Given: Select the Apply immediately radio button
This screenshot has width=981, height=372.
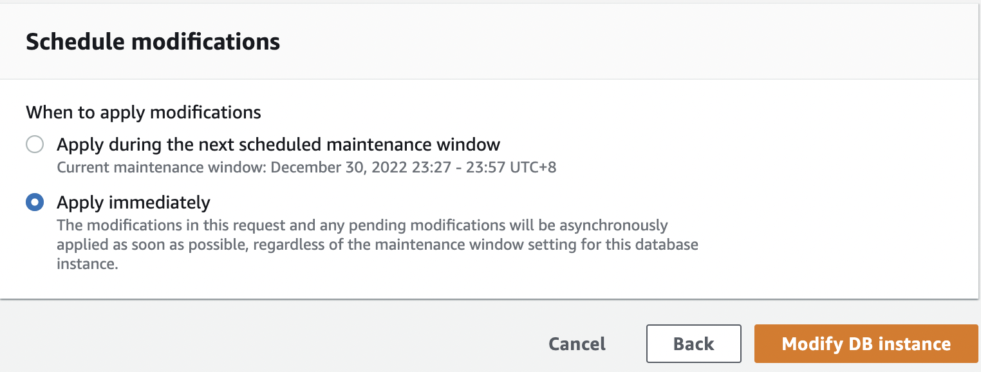Looking at the screenshot, I should point(35,202).
